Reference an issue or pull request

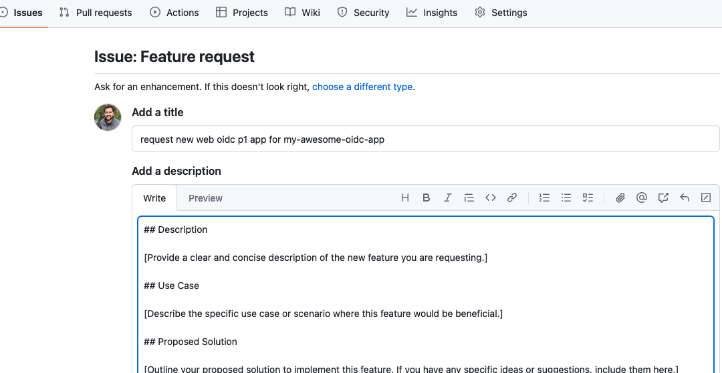(663, 198)
